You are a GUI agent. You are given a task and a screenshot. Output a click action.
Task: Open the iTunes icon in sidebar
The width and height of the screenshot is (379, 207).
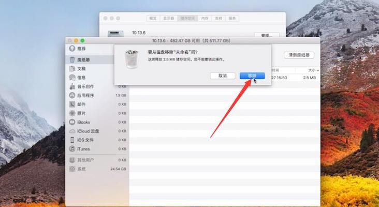point(72,149)
